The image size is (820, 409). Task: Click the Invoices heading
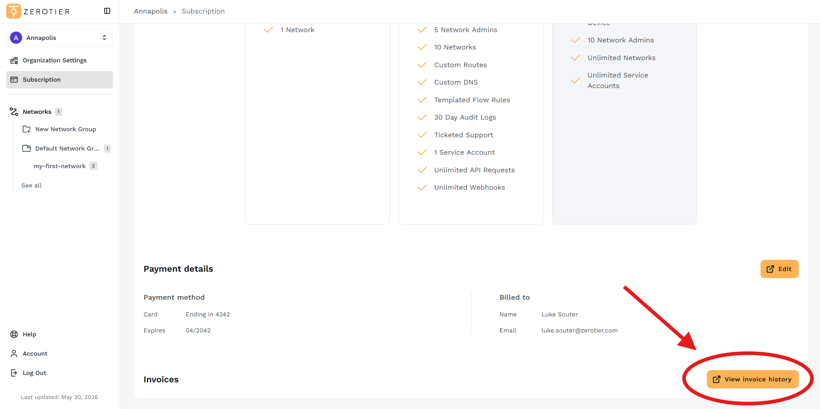(161, 379)
